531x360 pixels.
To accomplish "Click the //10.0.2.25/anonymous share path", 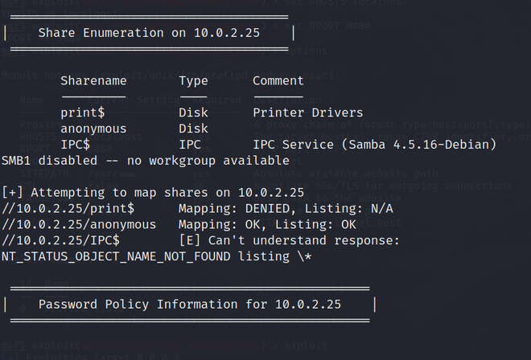I will [x=79, y=224].
